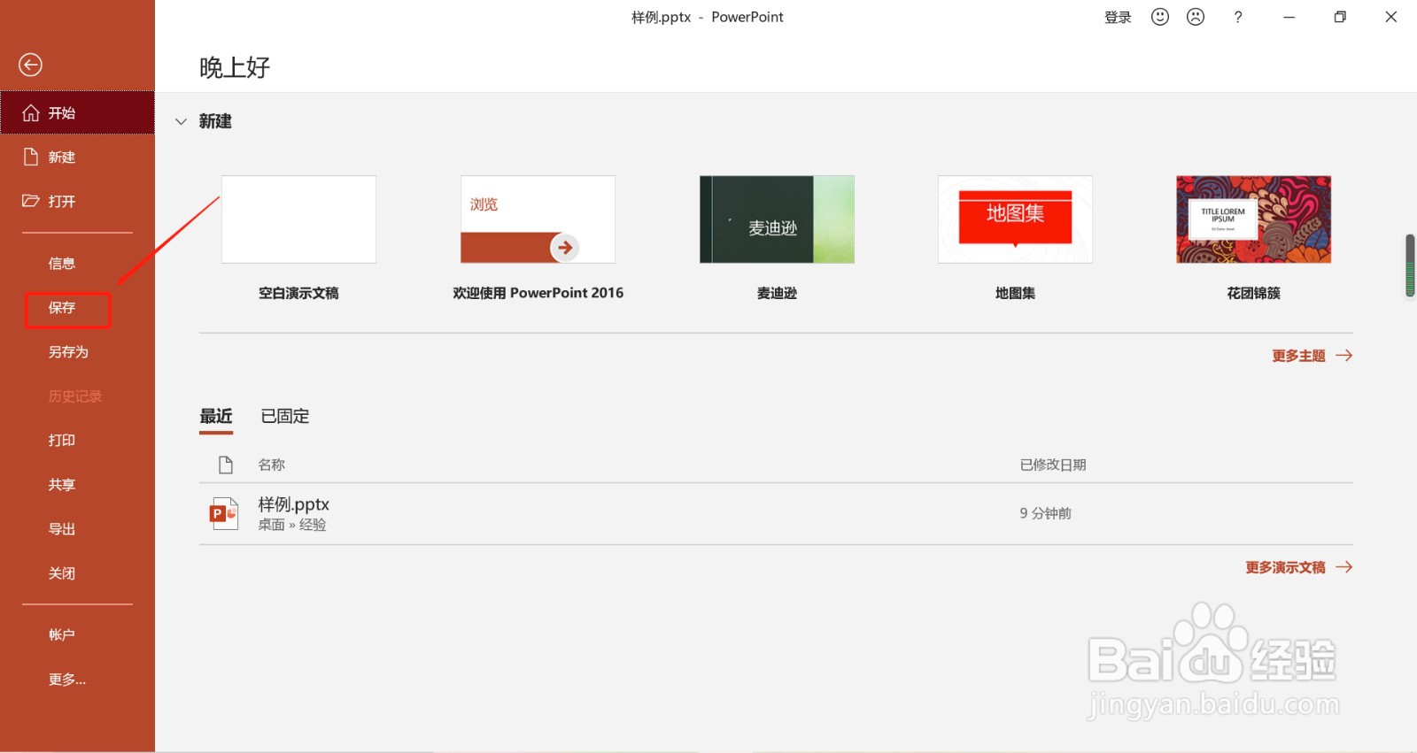Click the arrow icon next to 更多主题
The height and width of the screenshot is (753, 1417).
click(1344, 356)
